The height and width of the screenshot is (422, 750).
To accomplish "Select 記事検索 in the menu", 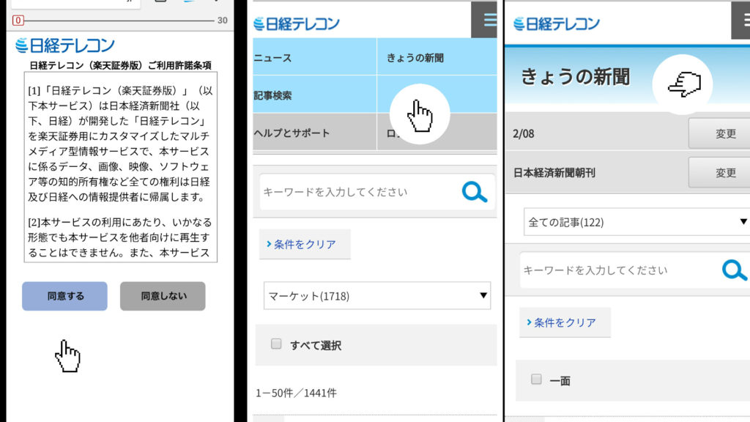I will coord(315,95).
